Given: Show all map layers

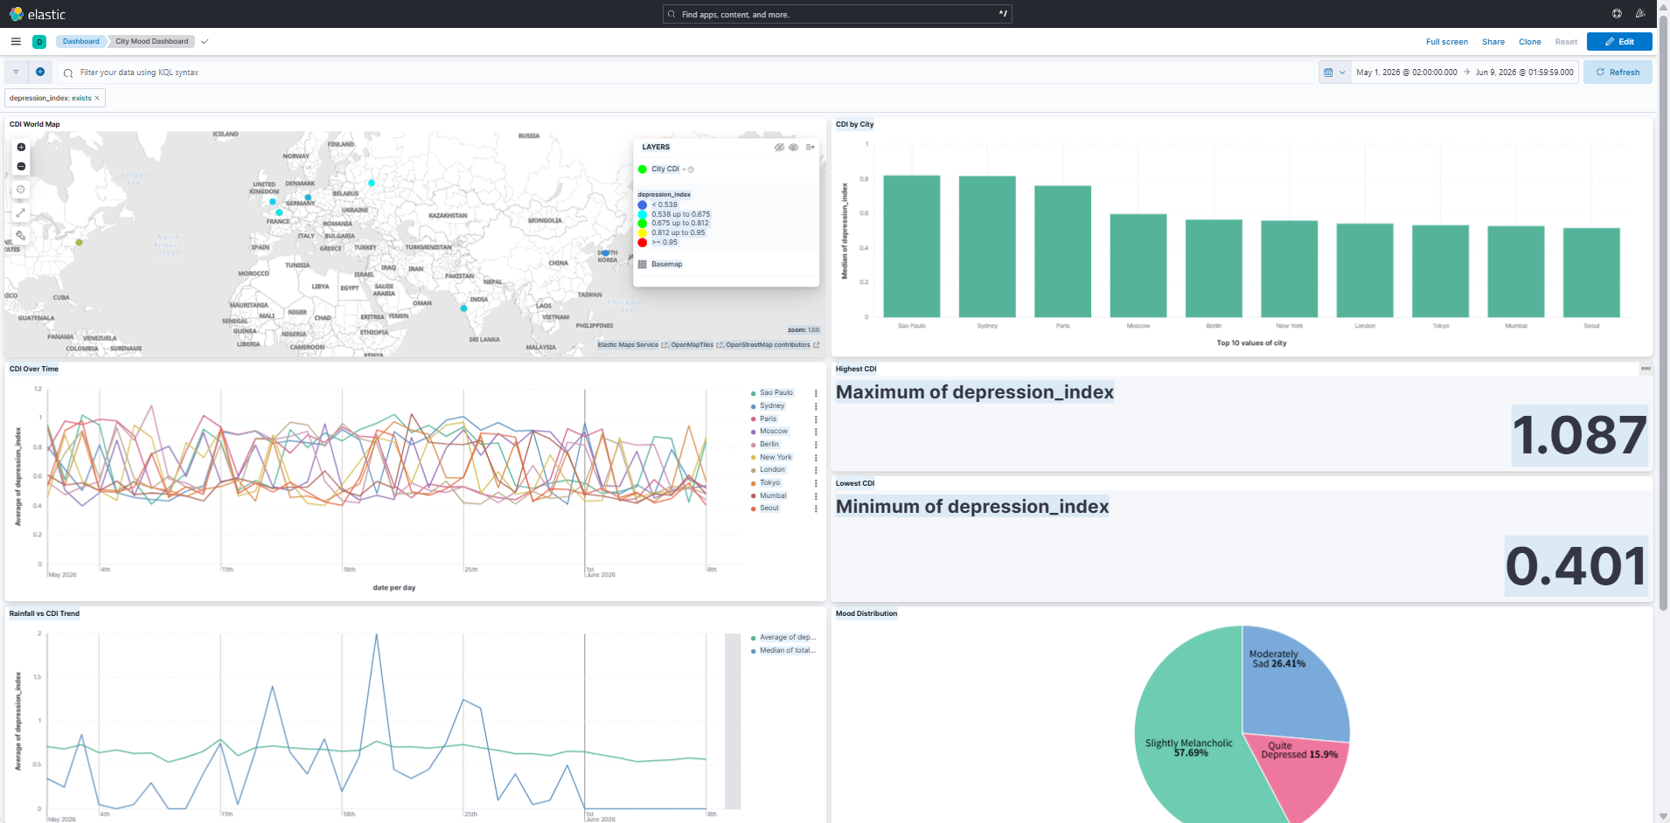Looking at the screenshot, I should click(794, 147).
